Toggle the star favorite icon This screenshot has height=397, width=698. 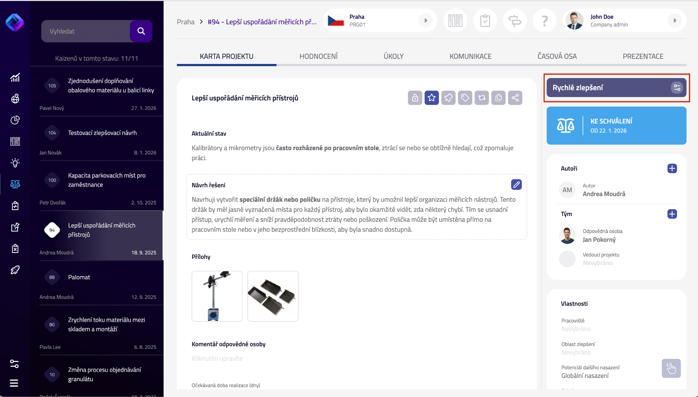(x=431, y=98)
